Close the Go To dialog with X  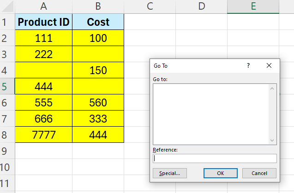[270, 66]
